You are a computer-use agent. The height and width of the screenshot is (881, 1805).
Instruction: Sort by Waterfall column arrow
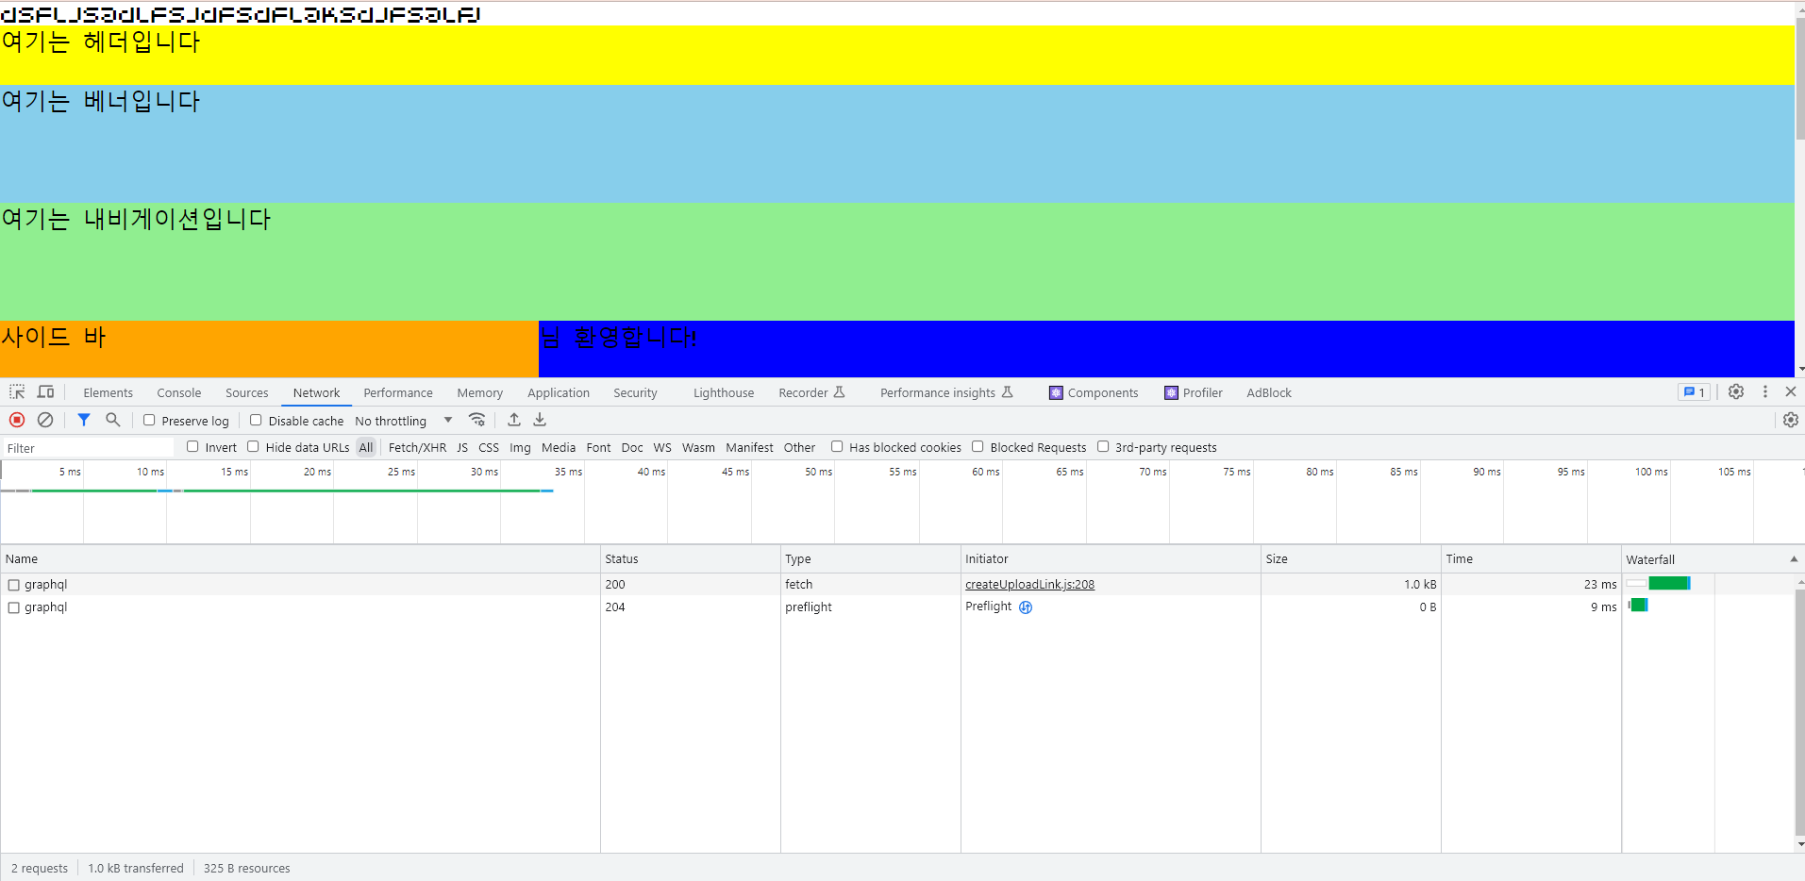1794,559
